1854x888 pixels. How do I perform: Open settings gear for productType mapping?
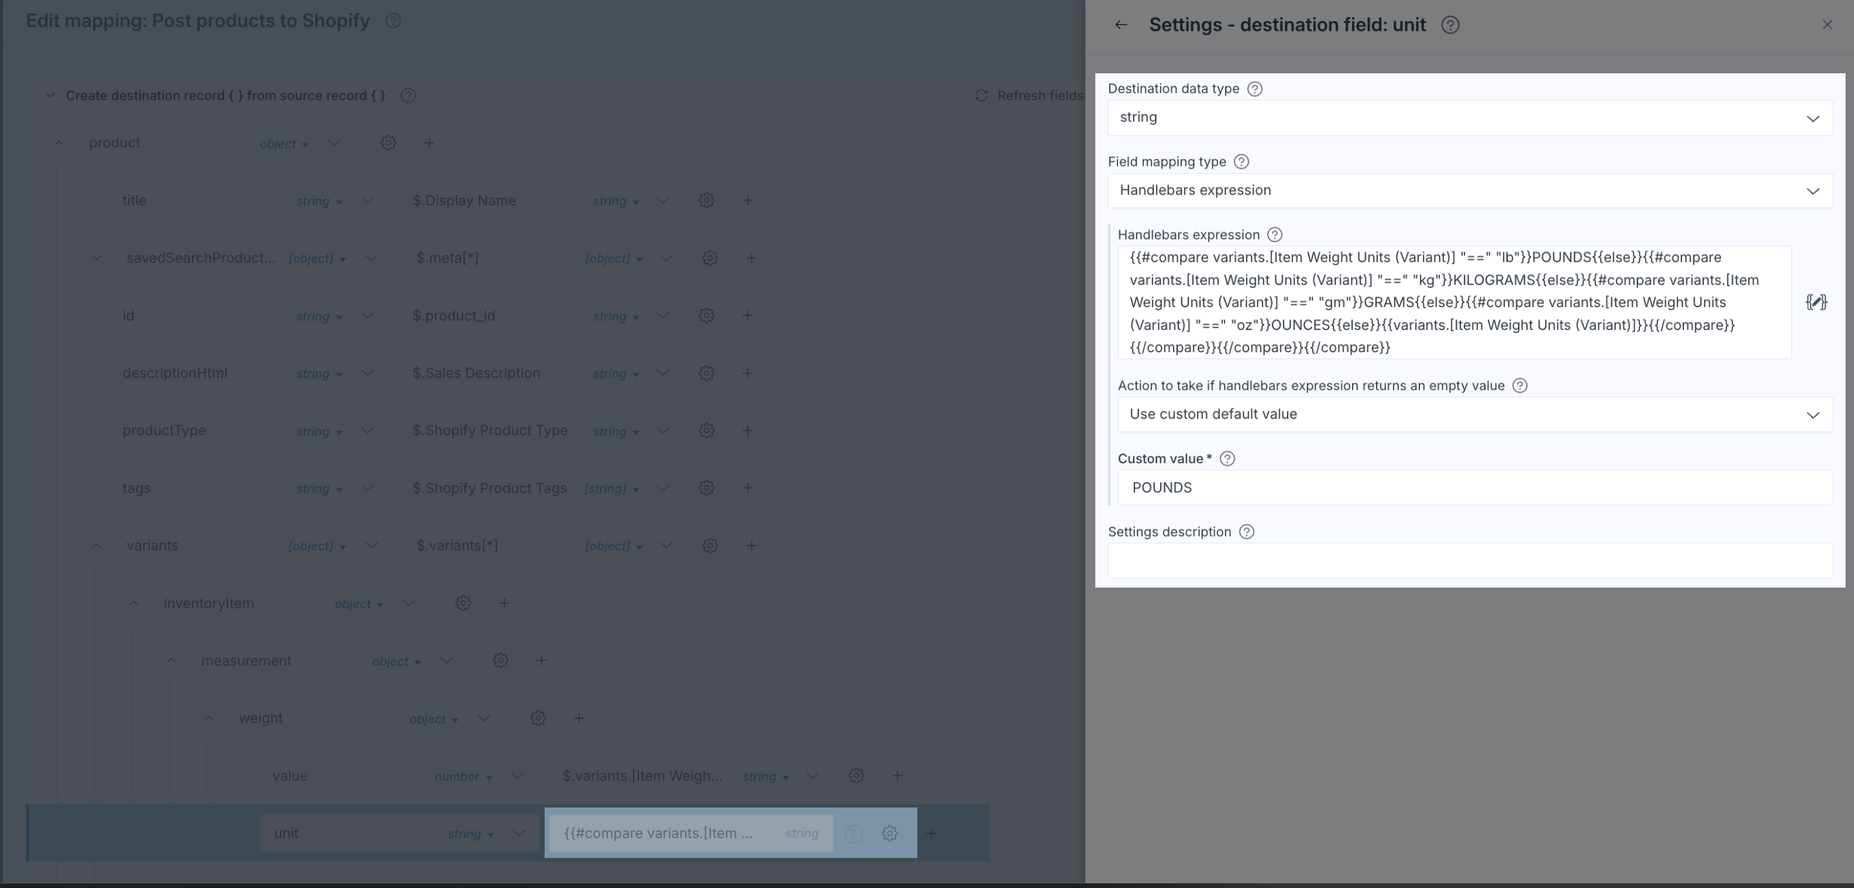(707, 431)
